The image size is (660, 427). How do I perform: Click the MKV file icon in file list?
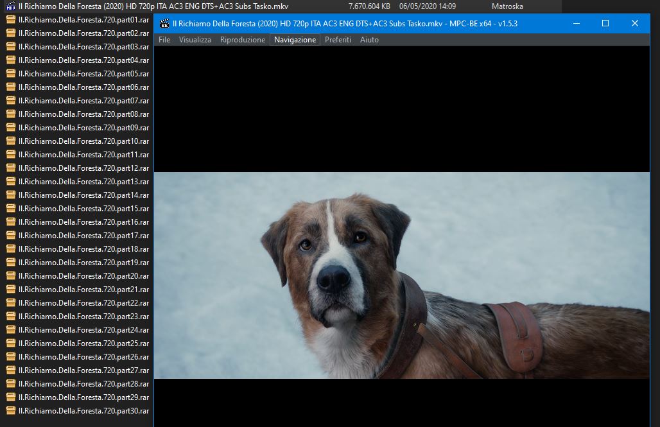coord(11,6)
